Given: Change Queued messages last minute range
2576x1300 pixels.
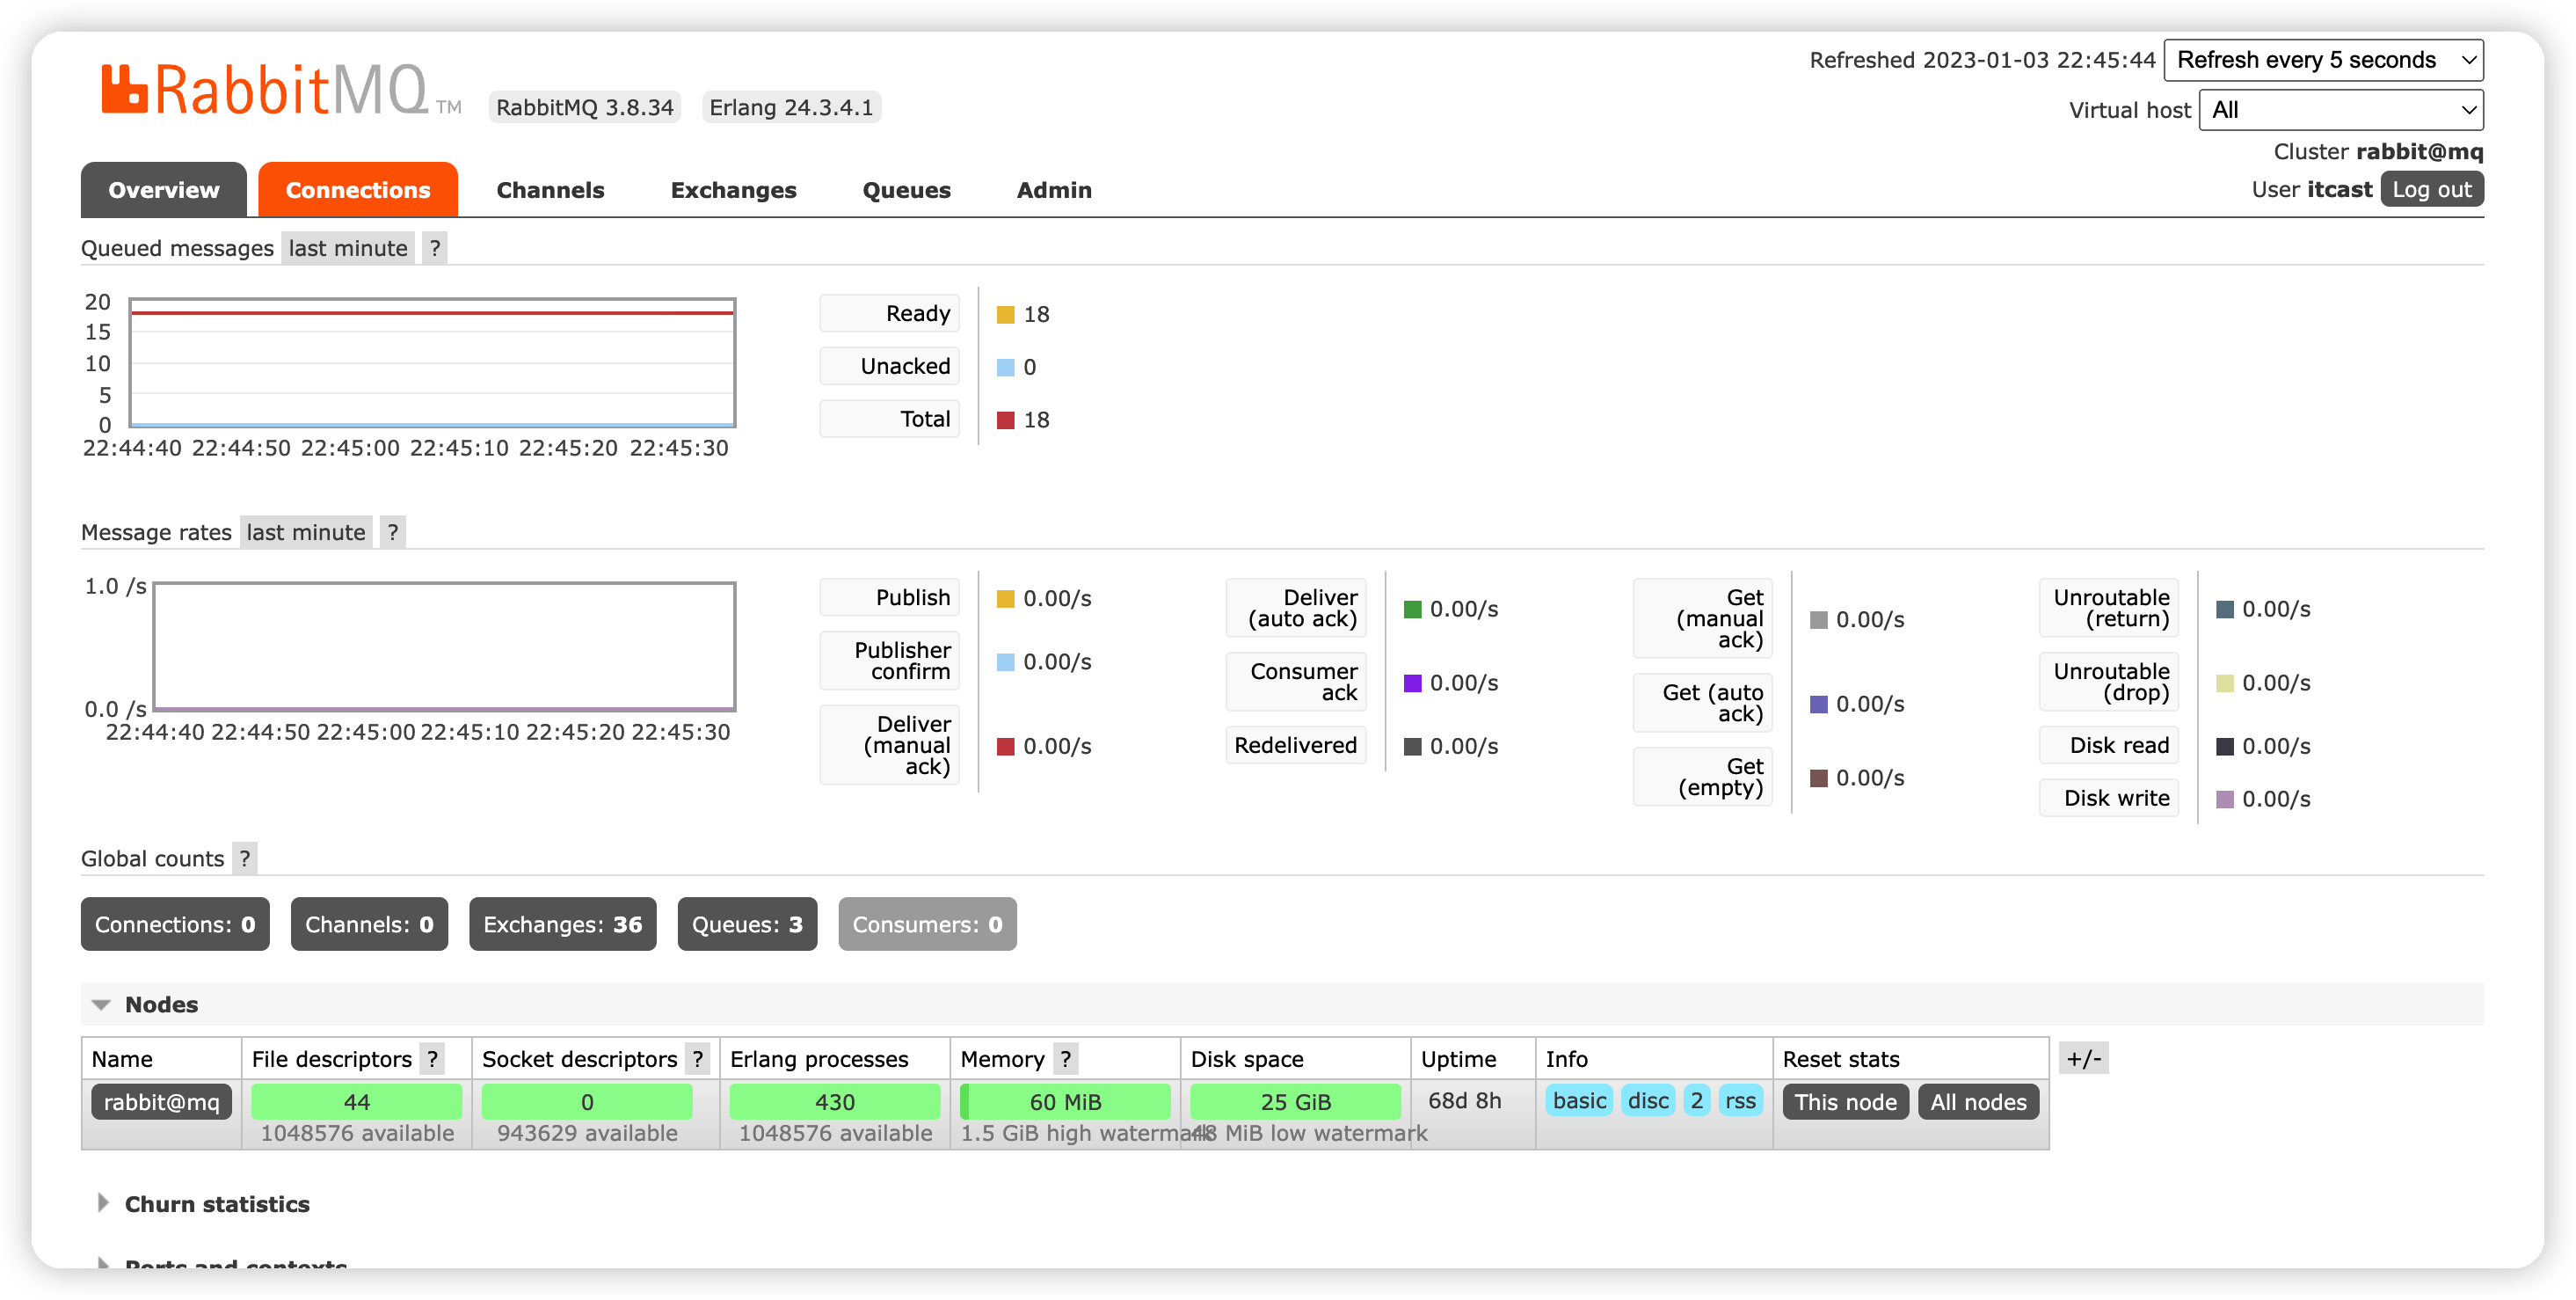Looking at the screenshot, I should point(348,248).
